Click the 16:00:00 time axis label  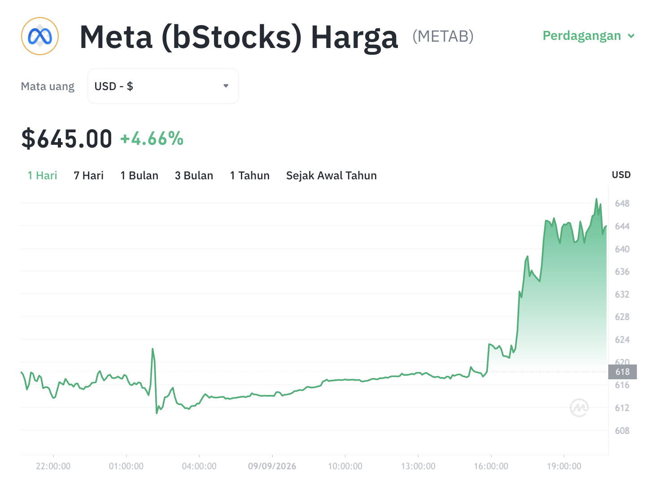pos(491,466)
